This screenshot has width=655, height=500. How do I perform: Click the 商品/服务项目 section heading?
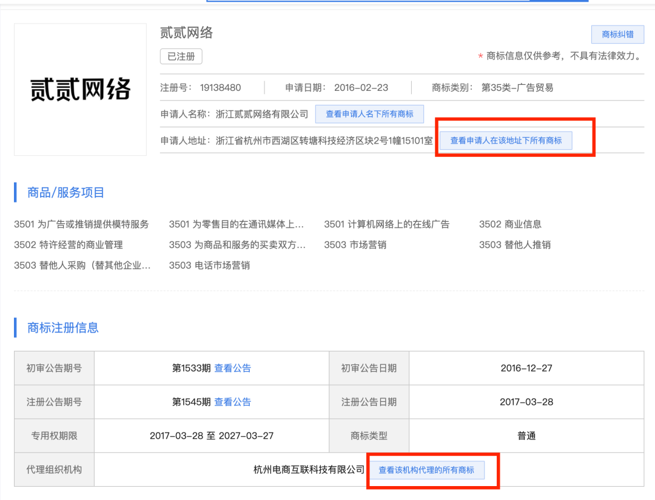pos(65,192)
